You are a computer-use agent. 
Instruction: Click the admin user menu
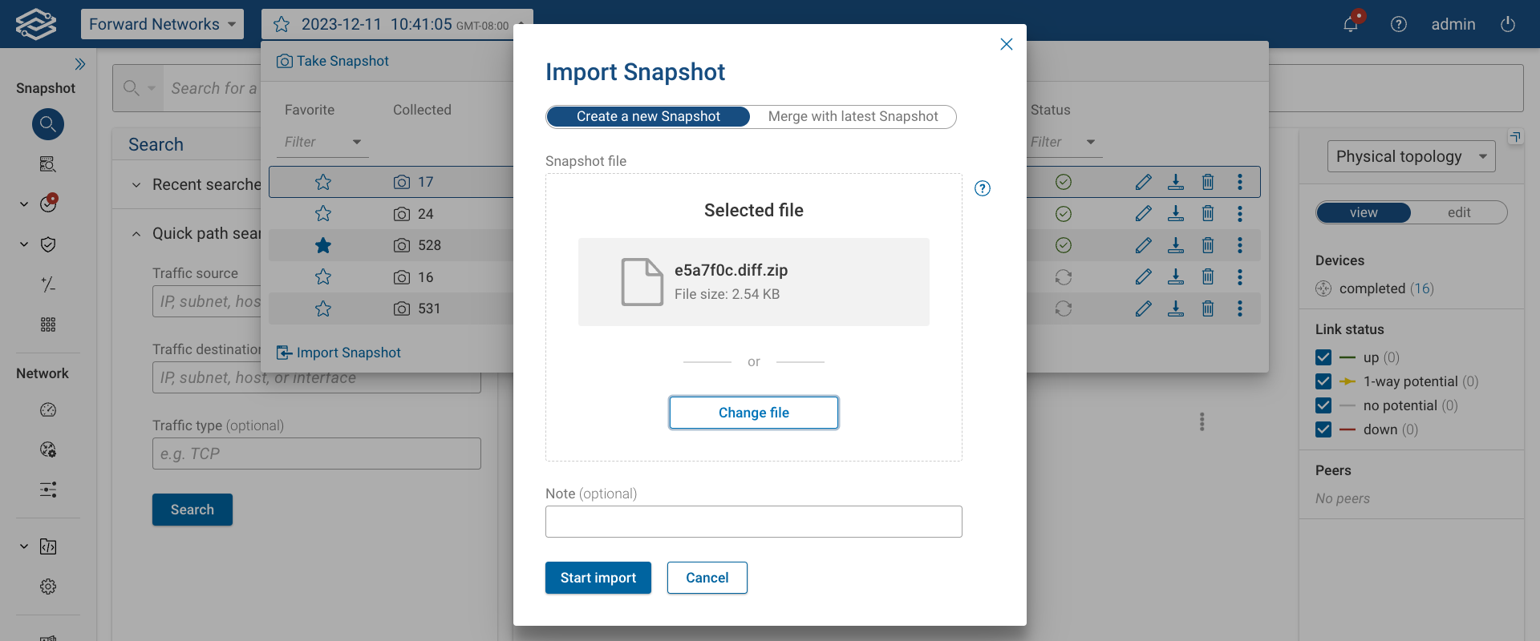coord(1453,24)
